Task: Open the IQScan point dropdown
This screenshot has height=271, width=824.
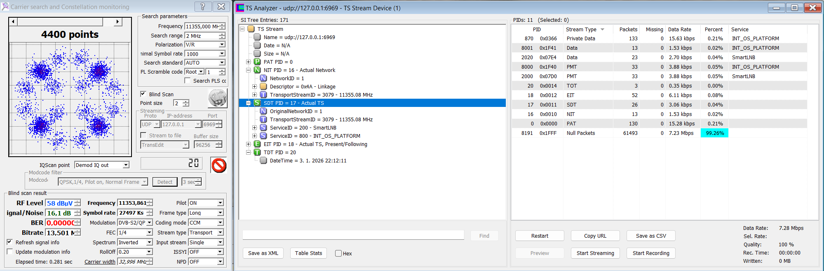Action: pyautogui.click(x=126, y=165)
